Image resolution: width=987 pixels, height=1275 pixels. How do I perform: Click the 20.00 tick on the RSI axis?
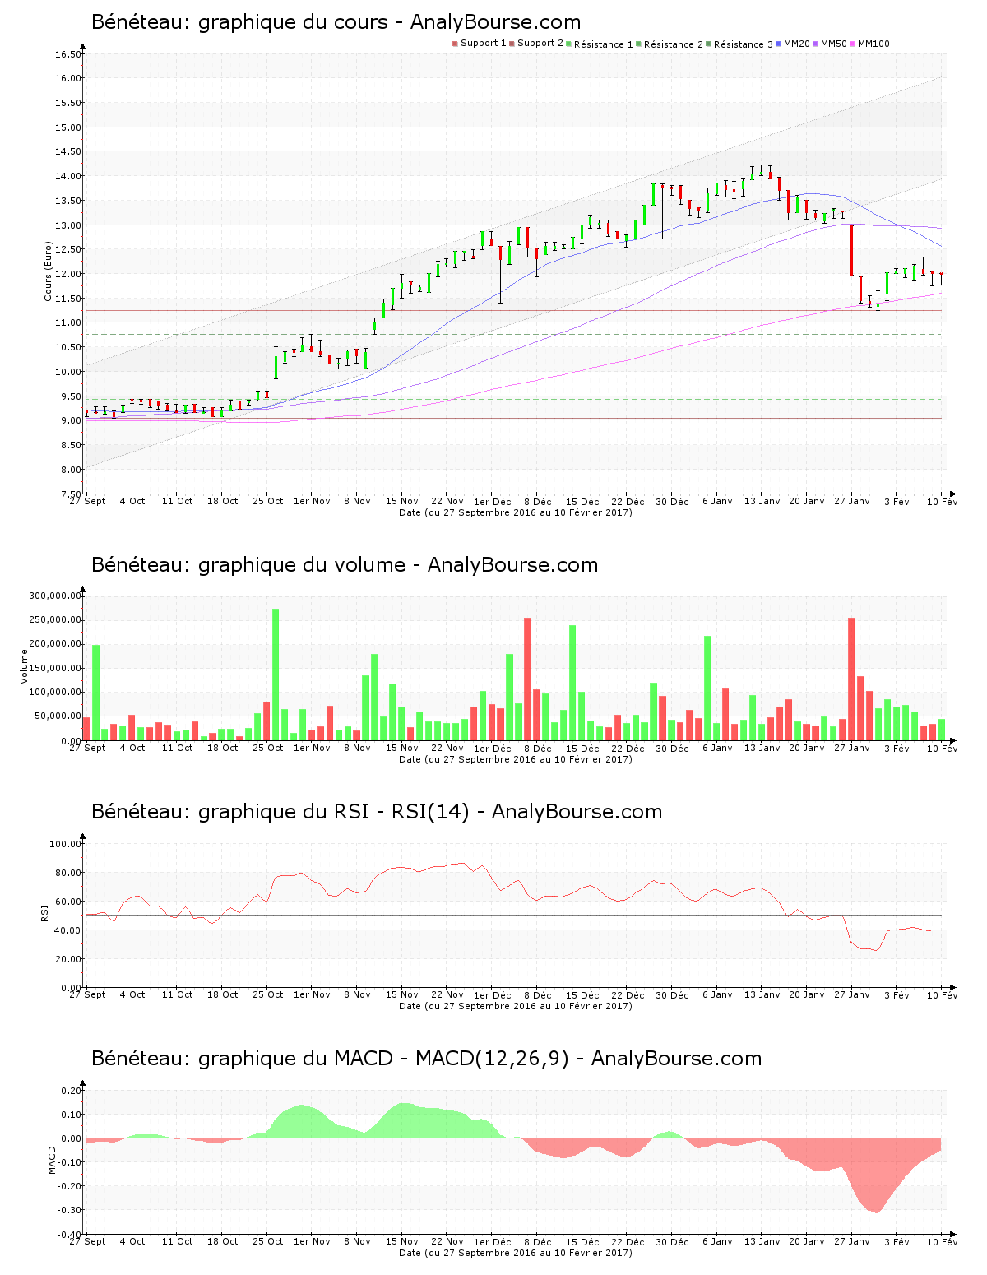click(x=68, y=959)
